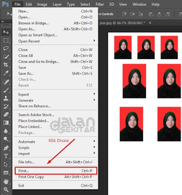Choose Open... menu entry
Viewport: 182px width, 195px height.
tap(55, 17)
